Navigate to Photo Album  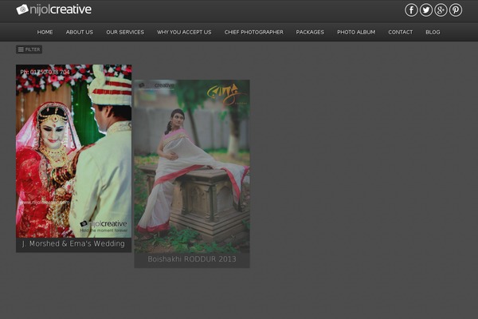pos(356,32)
